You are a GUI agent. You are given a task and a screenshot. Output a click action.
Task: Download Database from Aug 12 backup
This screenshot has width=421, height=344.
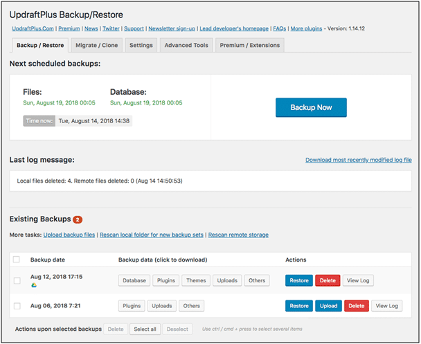134,280
